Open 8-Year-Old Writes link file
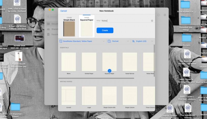 pos(17,22)
